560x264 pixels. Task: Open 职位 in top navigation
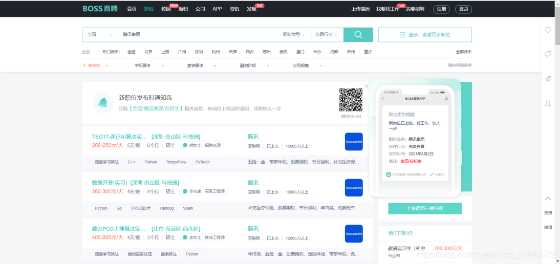(x=149, y=9)
